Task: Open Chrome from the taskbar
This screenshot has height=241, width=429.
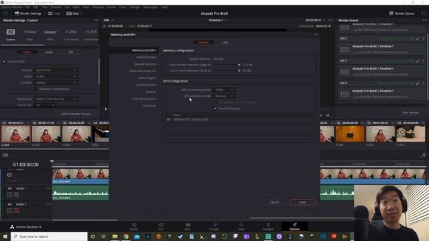Action: pos(126,236)
